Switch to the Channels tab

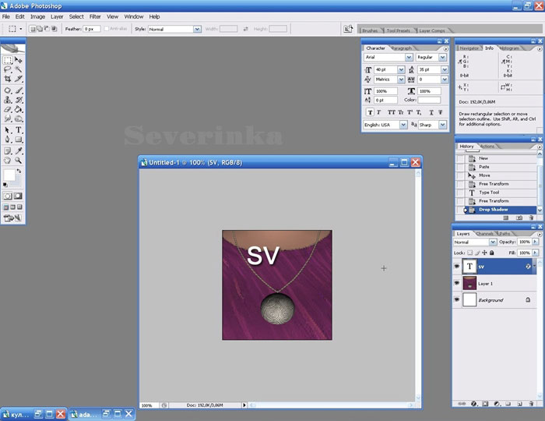tap(484, 233)
